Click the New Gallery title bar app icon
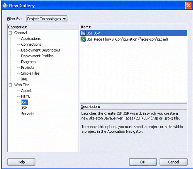 click(x=5, y=6)
